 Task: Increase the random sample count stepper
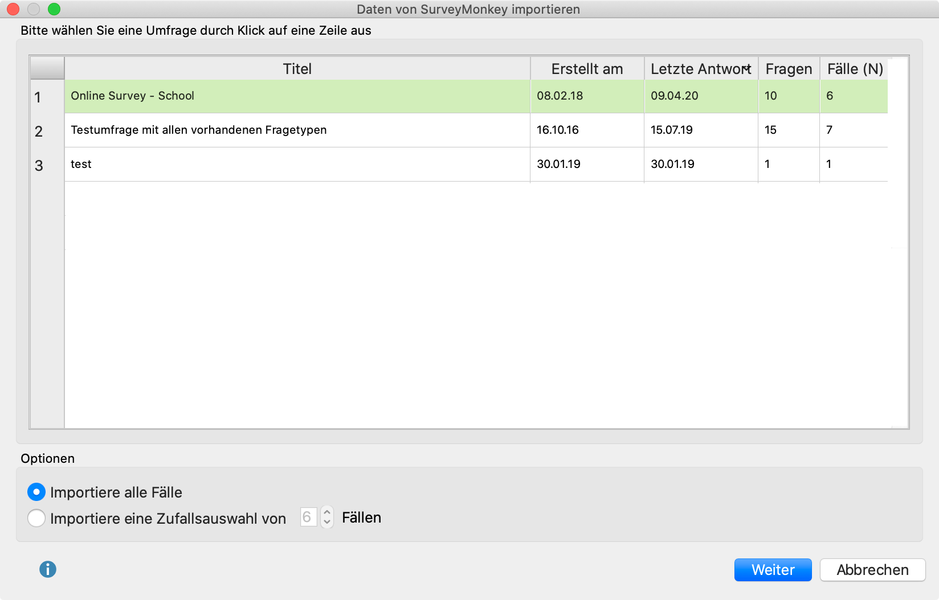pyautogui.click(x=327, y=512)
